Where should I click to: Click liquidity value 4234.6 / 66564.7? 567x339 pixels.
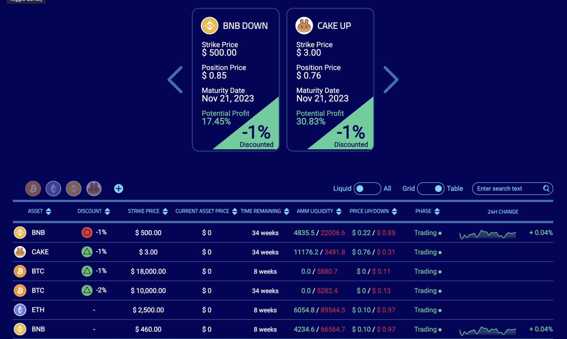click(x=319, y=329)
